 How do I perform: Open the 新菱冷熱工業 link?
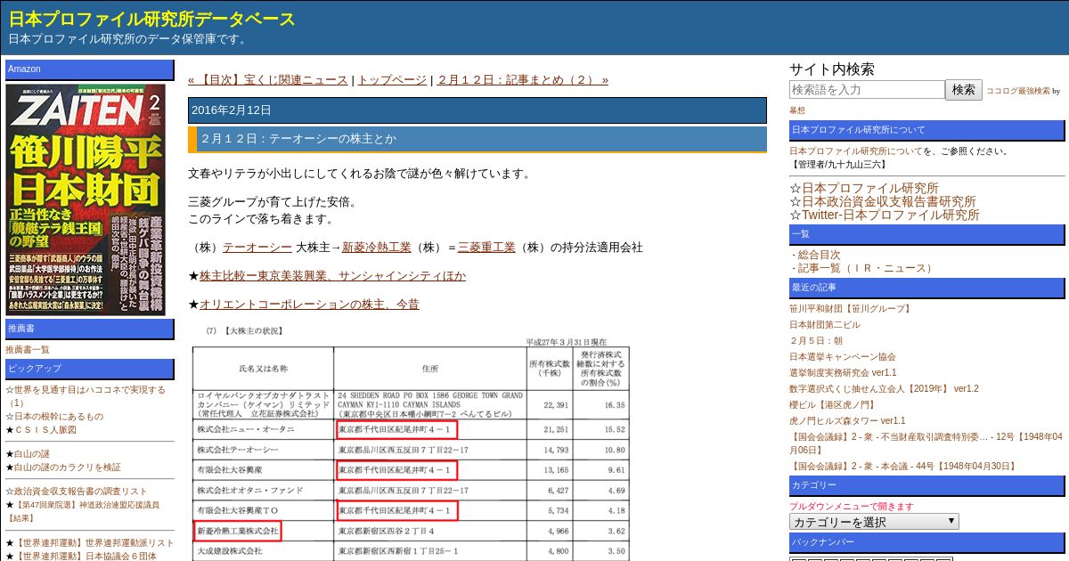pos(377,247)
